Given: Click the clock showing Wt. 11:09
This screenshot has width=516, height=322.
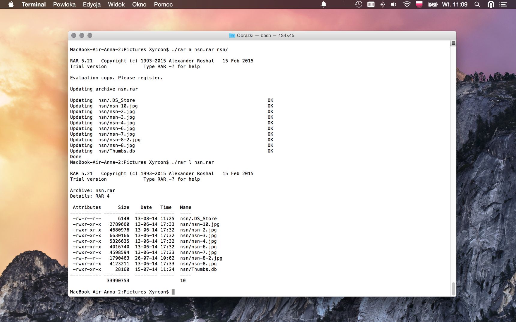Looking at the screenshot, I should coord(455,4).
